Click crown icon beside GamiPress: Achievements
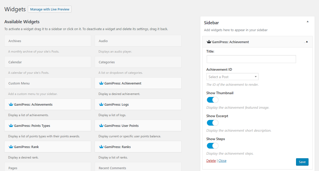Screen dimensions: 319x171 (11, 104)
